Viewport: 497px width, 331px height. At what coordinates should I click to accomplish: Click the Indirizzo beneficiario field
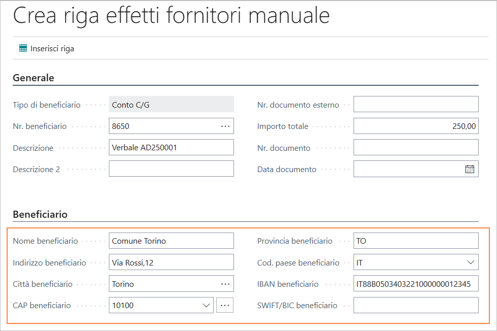(171, 262)
